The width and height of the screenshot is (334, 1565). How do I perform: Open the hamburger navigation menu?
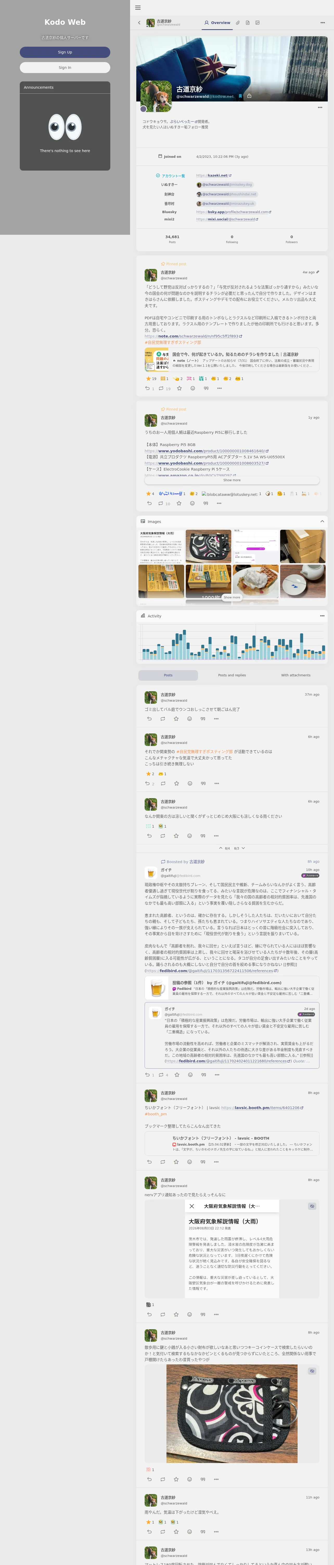tap(138, 8)
